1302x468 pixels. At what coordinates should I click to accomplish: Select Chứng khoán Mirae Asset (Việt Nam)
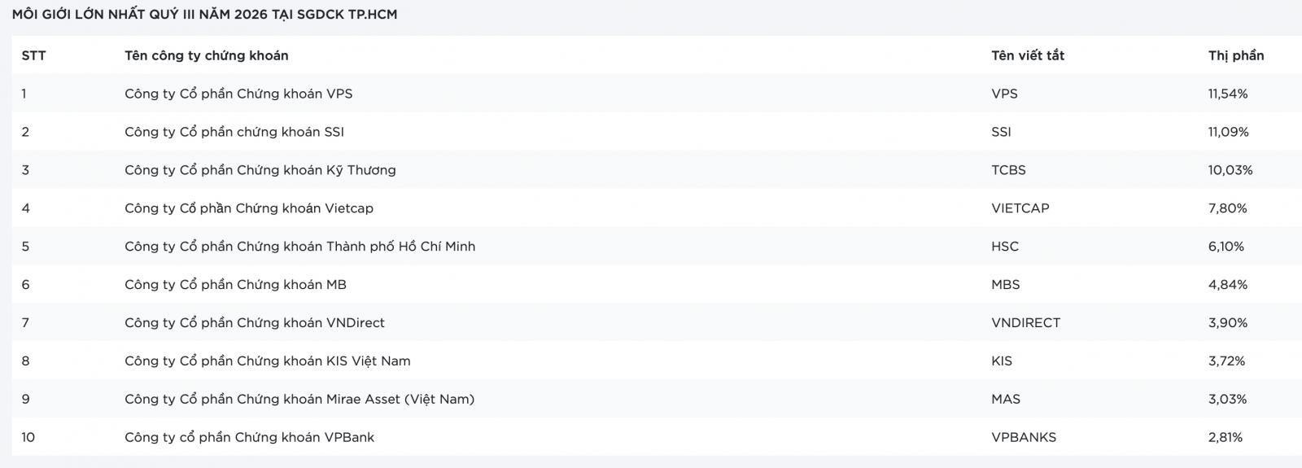[299, 399]
